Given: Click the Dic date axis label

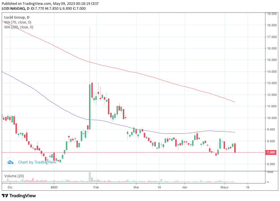Looking at the screenshot, I should click(10, 187).
